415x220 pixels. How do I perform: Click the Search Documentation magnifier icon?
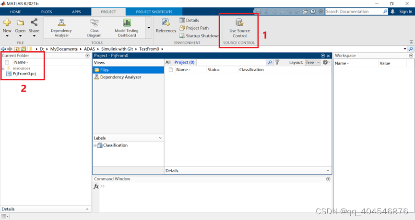tap(385, 11)
